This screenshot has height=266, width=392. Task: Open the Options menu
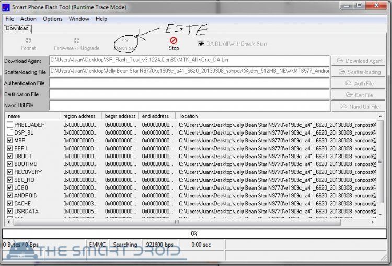[x=52, y=19]
